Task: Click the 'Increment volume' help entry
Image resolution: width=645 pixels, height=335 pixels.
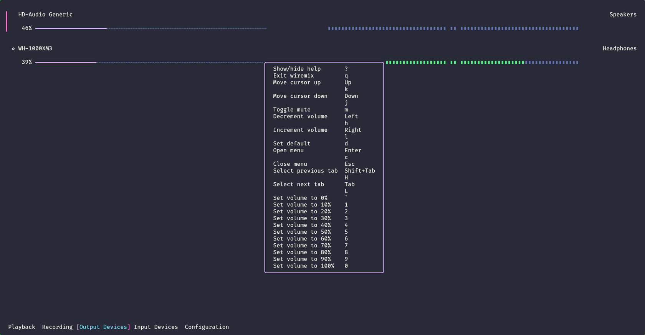Action: 300,130
